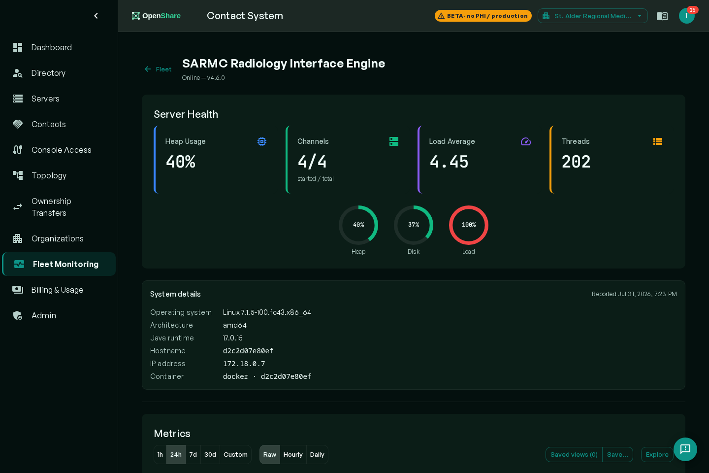709x473 pixels.
Task: Select the 7d time range
Action: tap(193, 455)
